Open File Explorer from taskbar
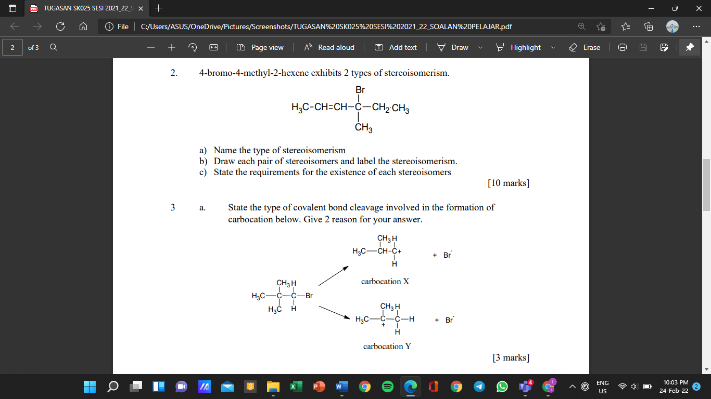The image size is (711, 399). [x=273, y=387]
